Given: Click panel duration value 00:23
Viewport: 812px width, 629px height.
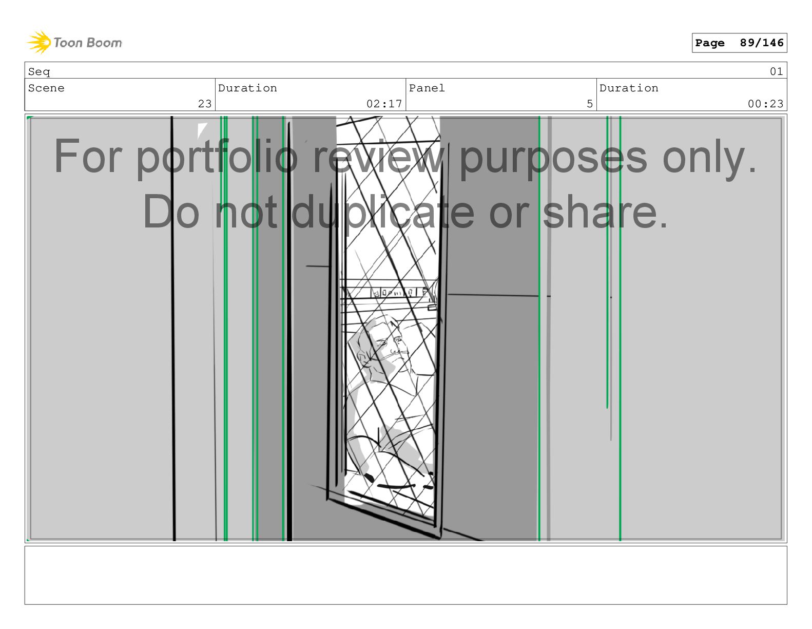Looking at the screenshot, I should pyautogui.click(x=765, y=104).
